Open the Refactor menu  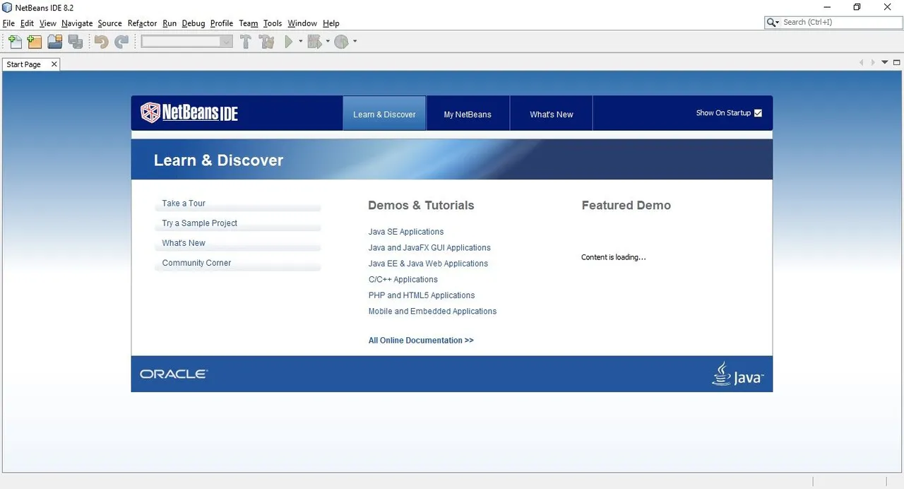(142, 23)
